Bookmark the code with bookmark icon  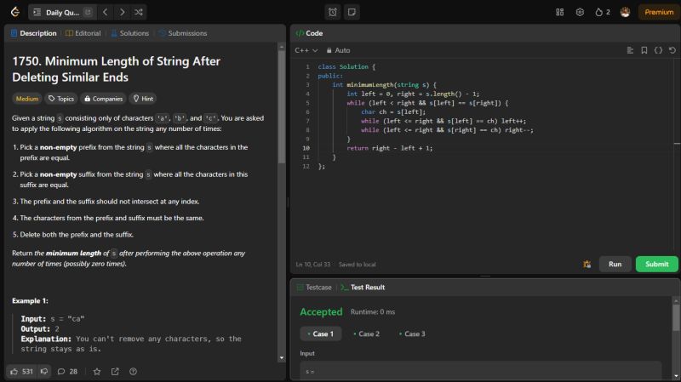pos(644,50)
